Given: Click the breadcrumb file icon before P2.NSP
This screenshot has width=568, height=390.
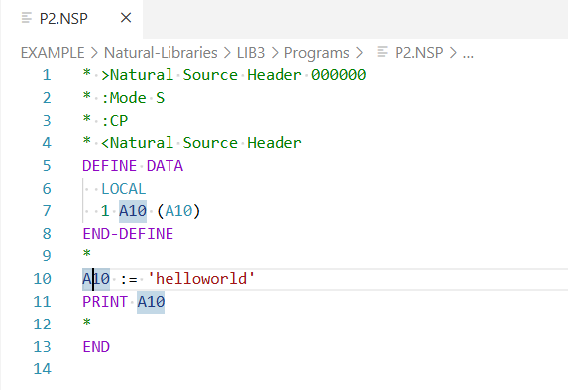Looking at the screenshot, I should (382, 52).
